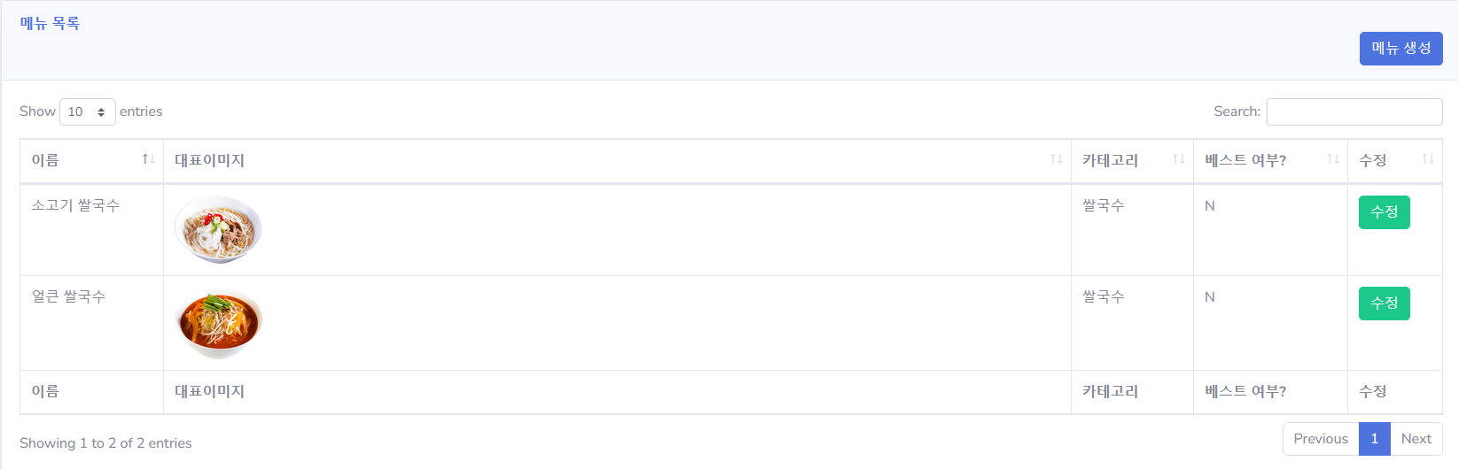Go to the Previous page
This screenshot has width=1459, height=469.
1321,439
